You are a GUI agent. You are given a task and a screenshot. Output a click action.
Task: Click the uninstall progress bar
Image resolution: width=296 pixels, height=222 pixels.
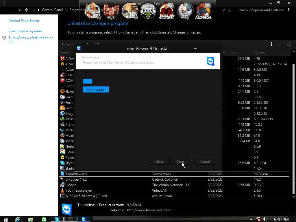coord(88,81)
